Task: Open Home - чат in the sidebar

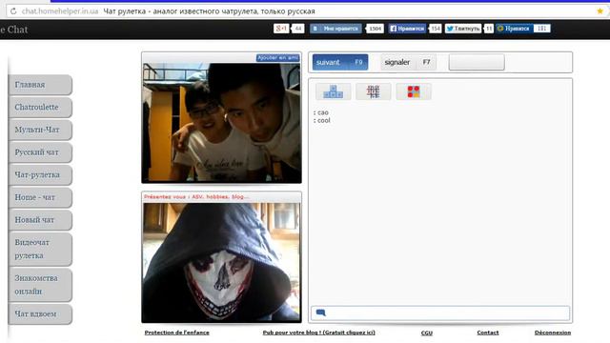Action: click(40, 197)
